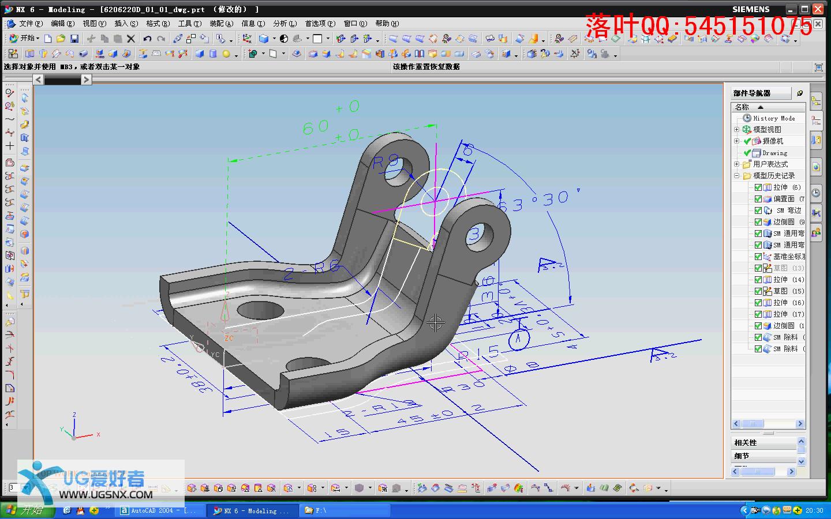
Task: Pin the Part Navigator panel with the pushpin icon
Action: click(800, 93)
